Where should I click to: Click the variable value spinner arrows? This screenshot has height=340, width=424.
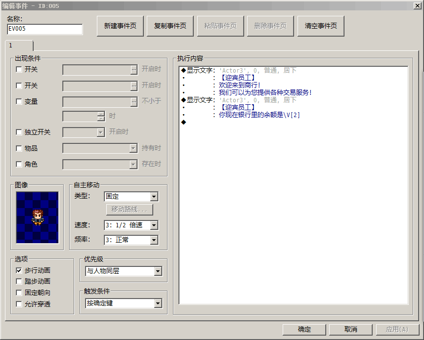click(x=101, y=116)
